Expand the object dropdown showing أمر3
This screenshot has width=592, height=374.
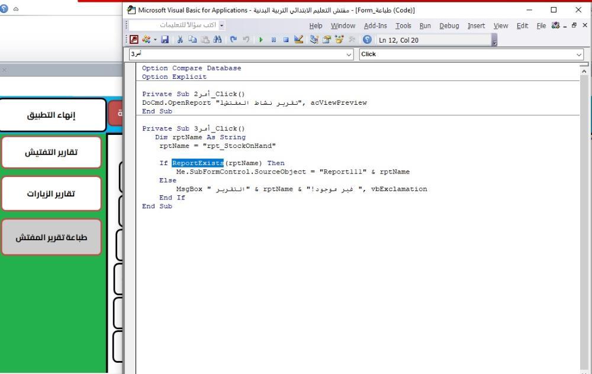click(348, 54)
